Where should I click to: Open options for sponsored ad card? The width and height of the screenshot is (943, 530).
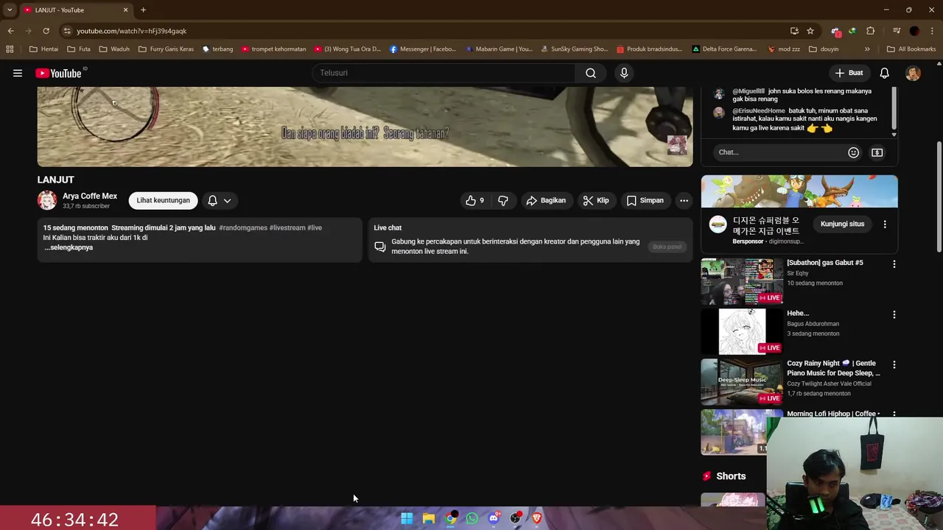[x=885, y=224]
